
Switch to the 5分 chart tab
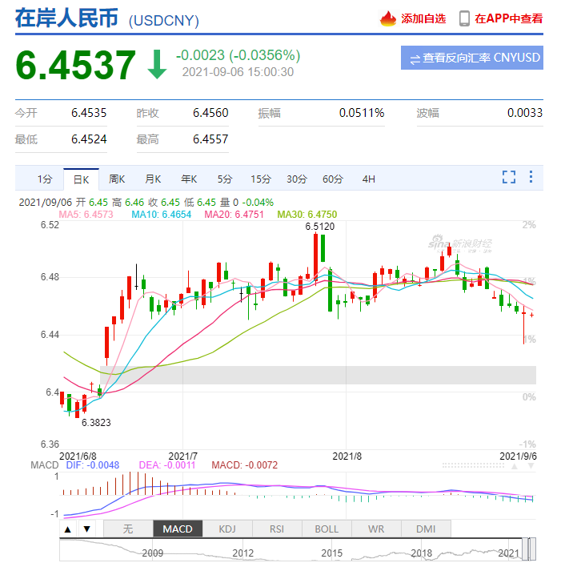tap(225, 179)
